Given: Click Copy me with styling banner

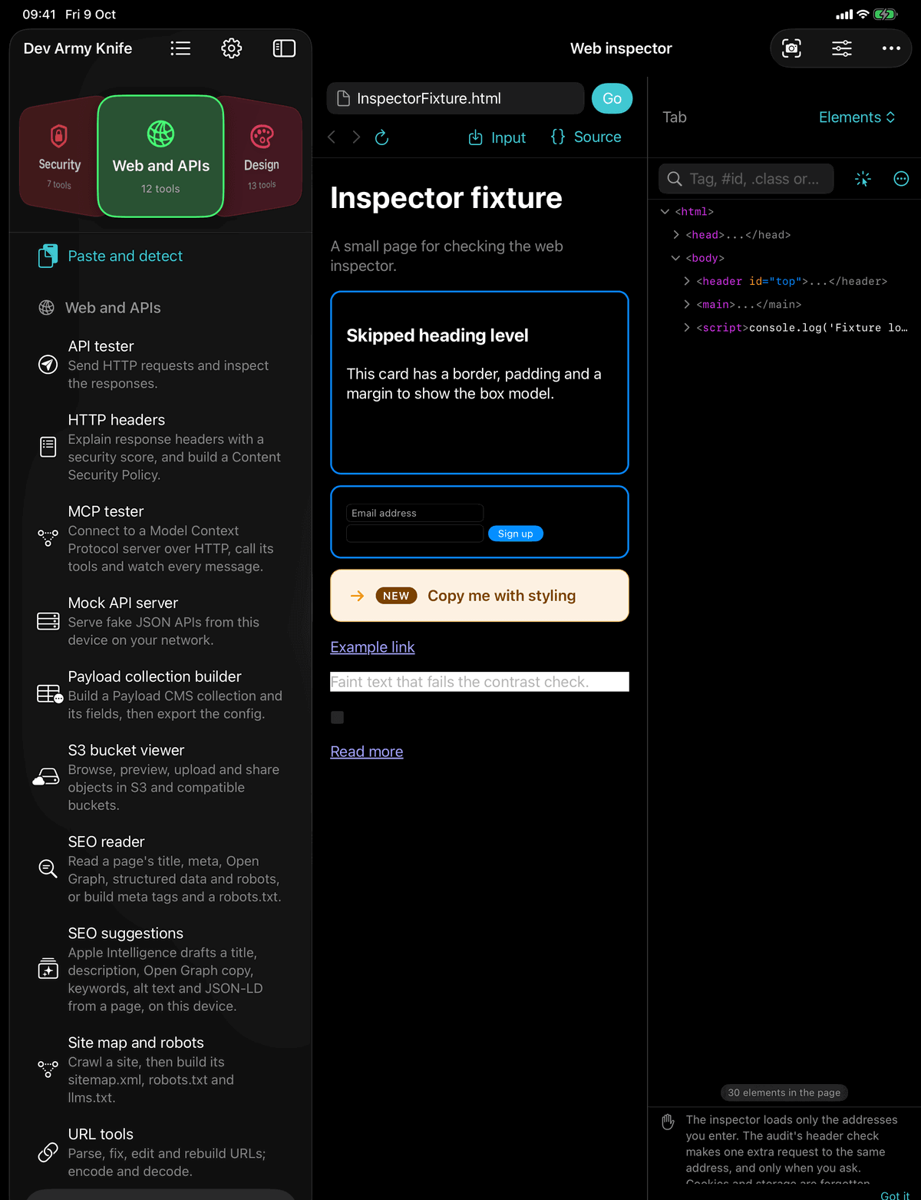Looking at the screenshot, I should [480, 596].
